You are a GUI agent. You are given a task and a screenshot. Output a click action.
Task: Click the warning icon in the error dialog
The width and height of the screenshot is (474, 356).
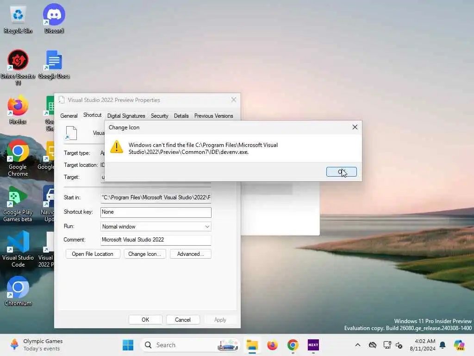pyautogui.click(x=116, y=147)
